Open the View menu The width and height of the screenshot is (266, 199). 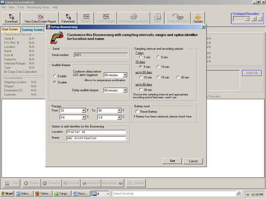pos(12,7)
